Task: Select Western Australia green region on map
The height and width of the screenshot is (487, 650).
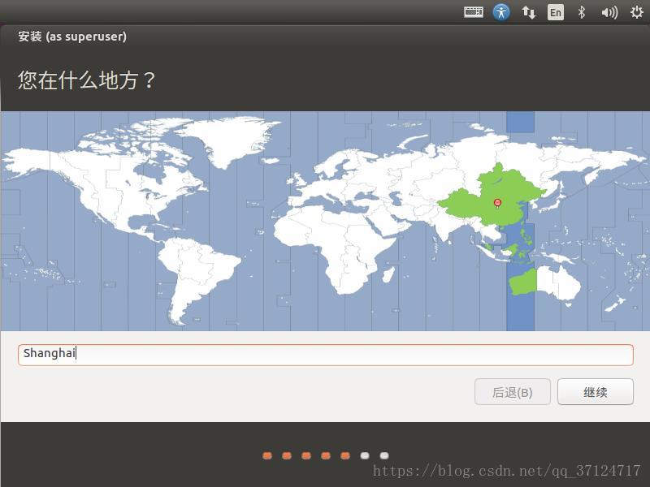Action: click(524, 282)
